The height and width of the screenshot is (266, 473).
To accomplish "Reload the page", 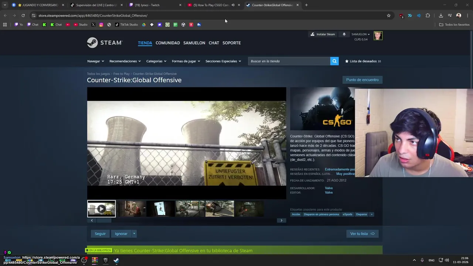I will point(23,16).
